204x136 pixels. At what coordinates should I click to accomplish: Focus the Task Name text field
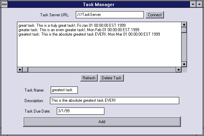[64, 90]
